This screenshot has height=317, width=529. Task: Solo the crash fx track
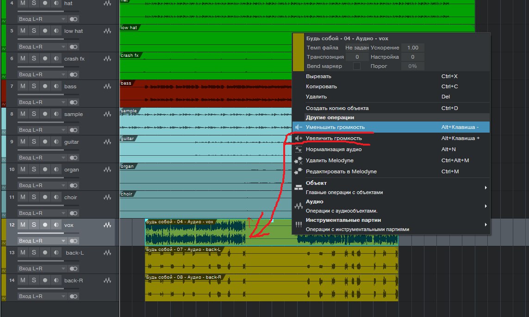[34, 58]
